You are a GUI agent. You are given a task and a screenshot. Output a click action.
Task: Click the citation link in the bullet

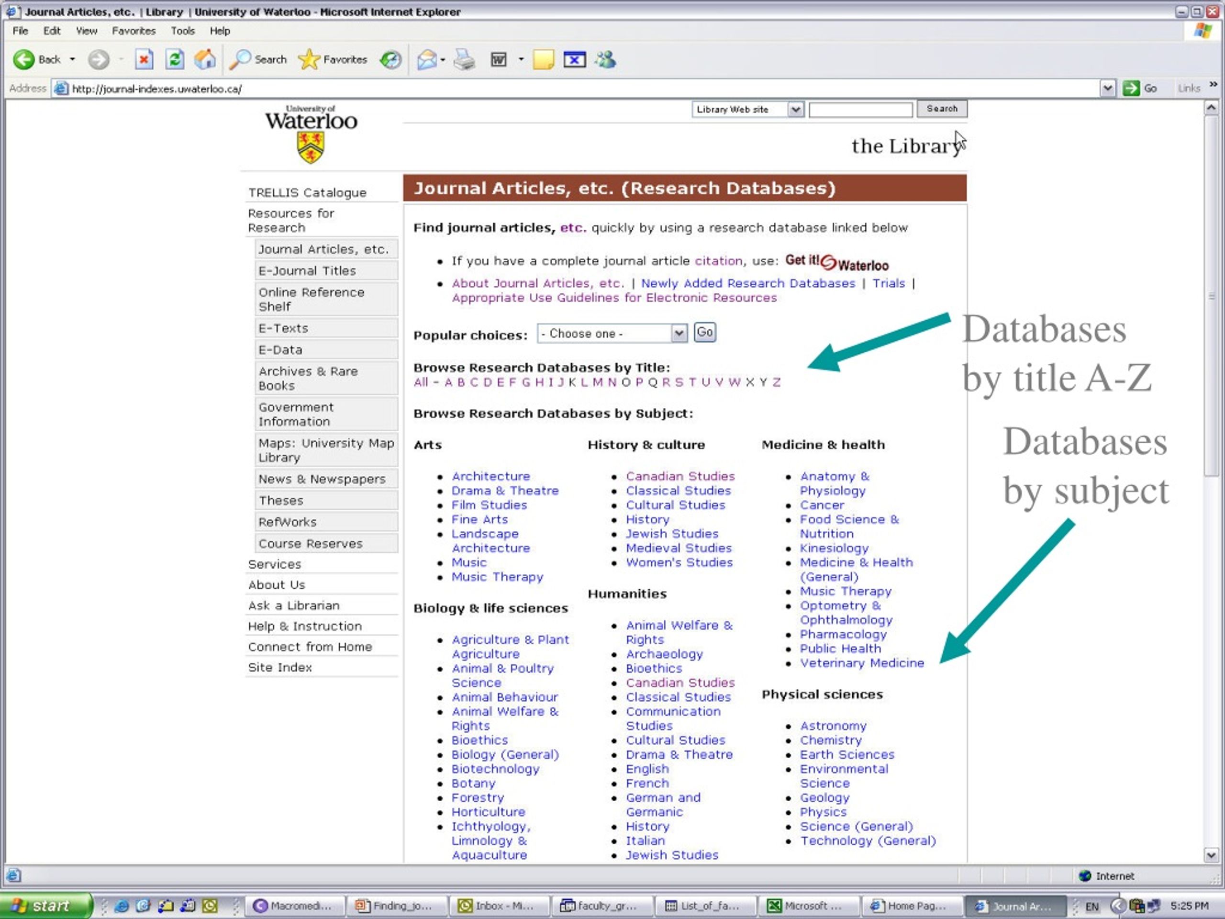tap(719, 261)
